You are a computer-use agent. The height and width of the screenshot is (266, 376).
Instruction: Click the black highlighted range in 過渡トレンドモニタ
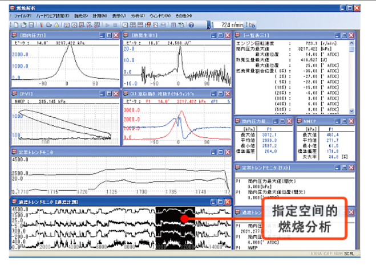[x=175, y=227]
